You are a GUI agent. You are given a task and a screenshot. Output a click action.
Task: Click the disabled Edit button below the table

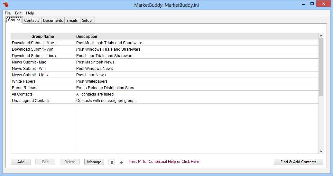(45, 162)
